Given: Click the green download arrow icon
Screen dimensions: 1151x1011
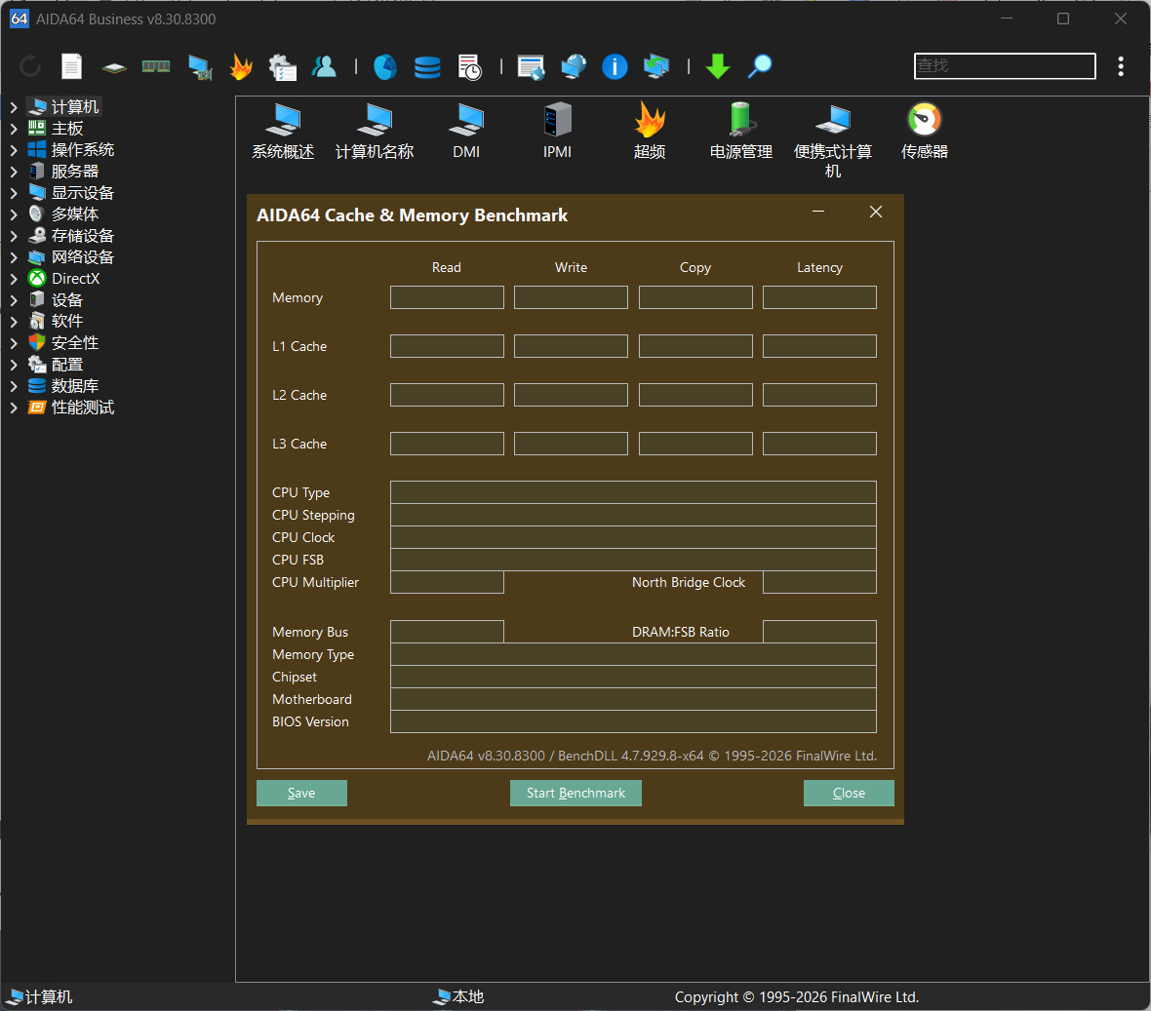Looking at the screenshot, I should (x=717, y=66).
